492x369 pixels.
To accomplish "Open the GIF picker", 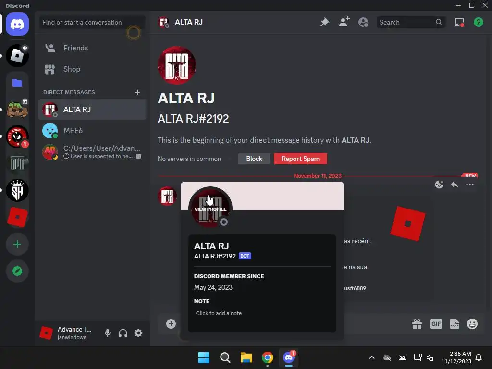I will [436, 324].
